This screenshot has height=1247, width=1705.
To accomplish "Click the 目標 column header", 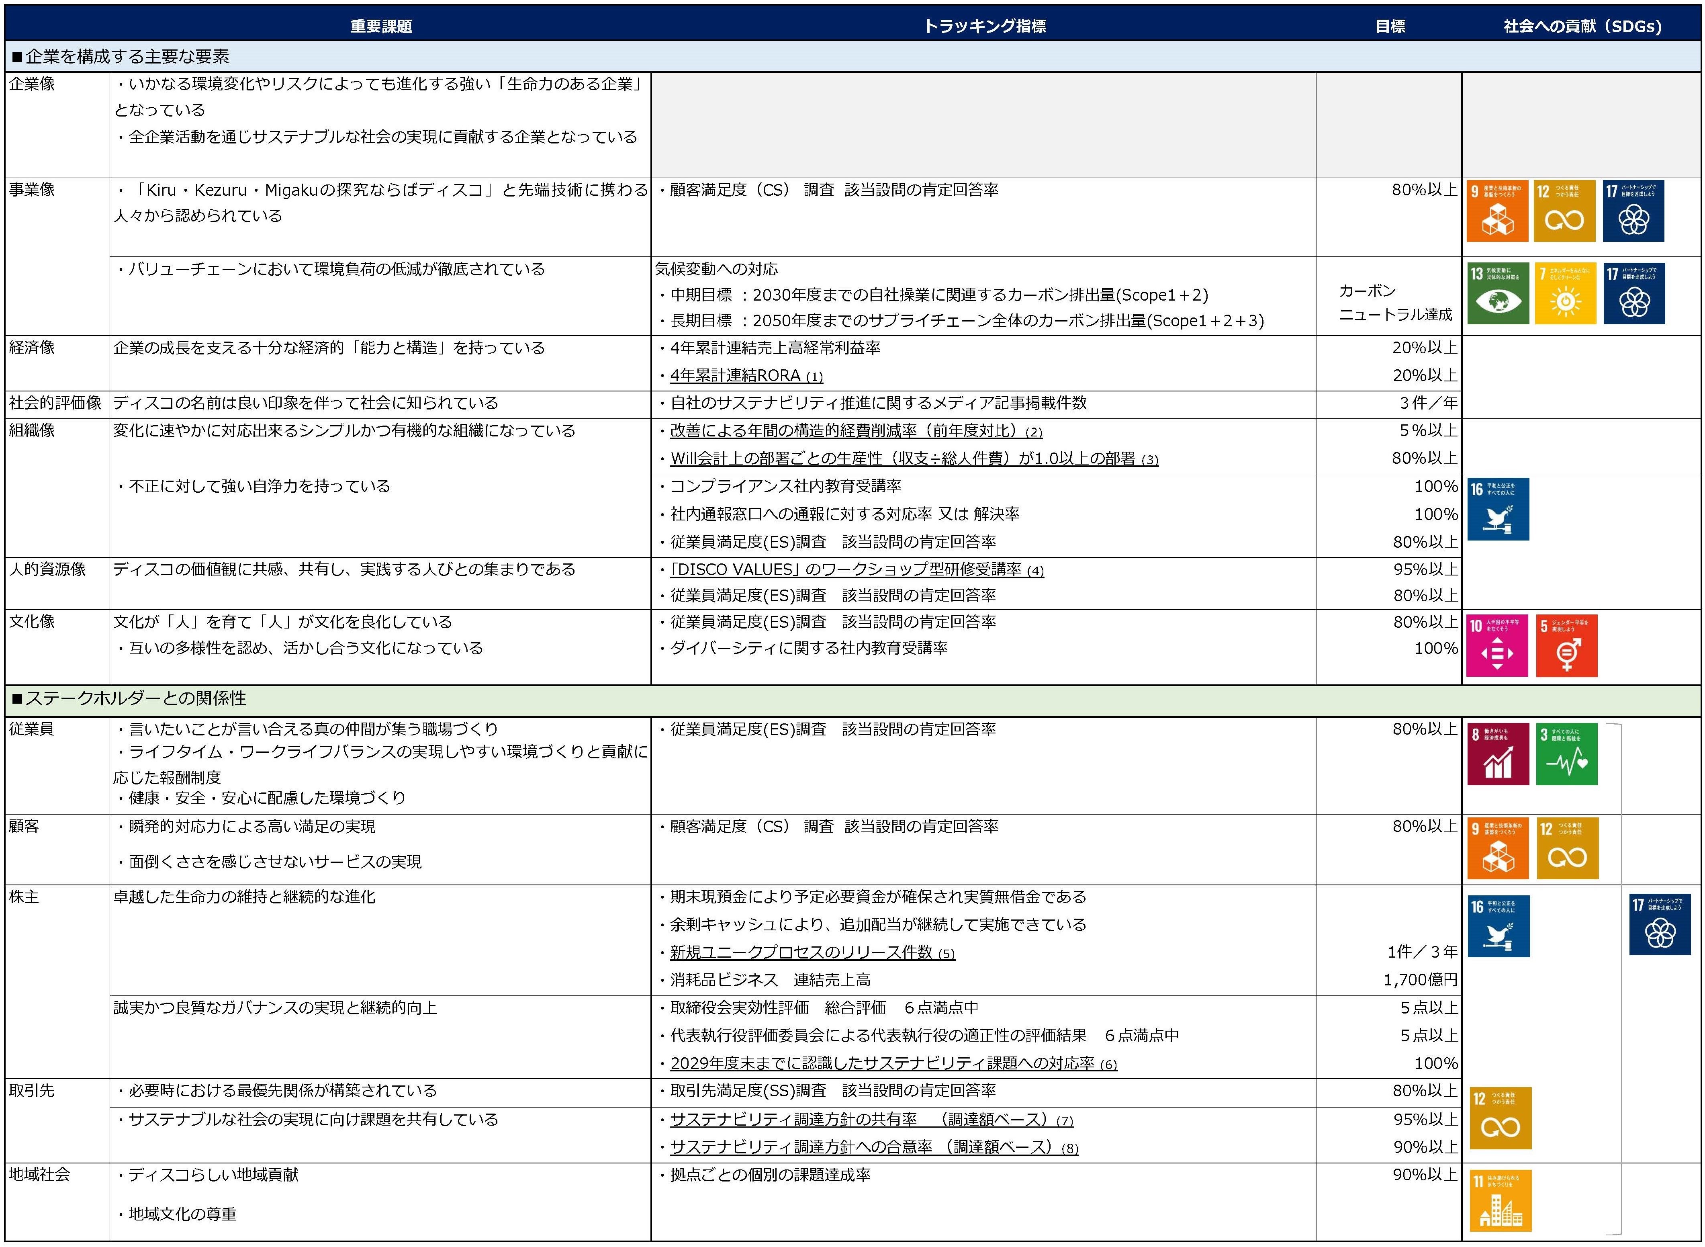I will tap(1390, 27).
